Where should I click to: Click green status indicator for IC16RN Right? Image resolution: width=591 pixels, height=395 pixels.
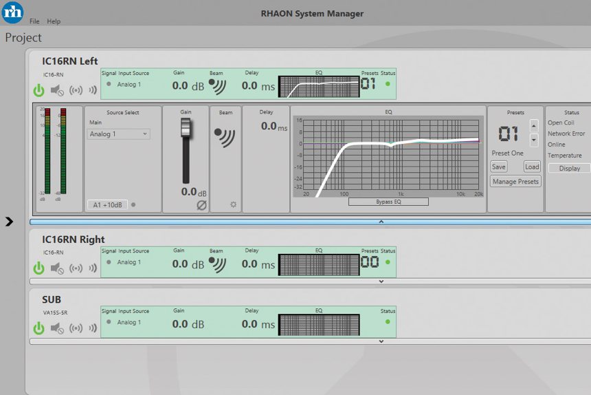388,261
